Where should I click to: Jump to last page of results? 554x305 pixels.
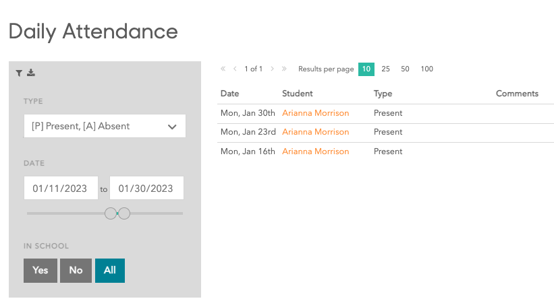[x=284, y=69]
